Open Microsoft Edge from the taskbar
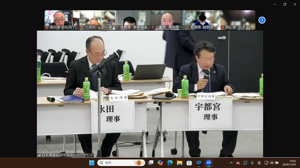300x168 pixels. coord(170,163)
